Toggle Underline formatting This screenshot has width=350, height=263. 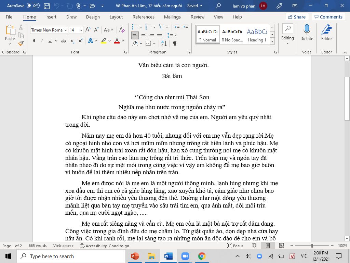tap(50, 41)
